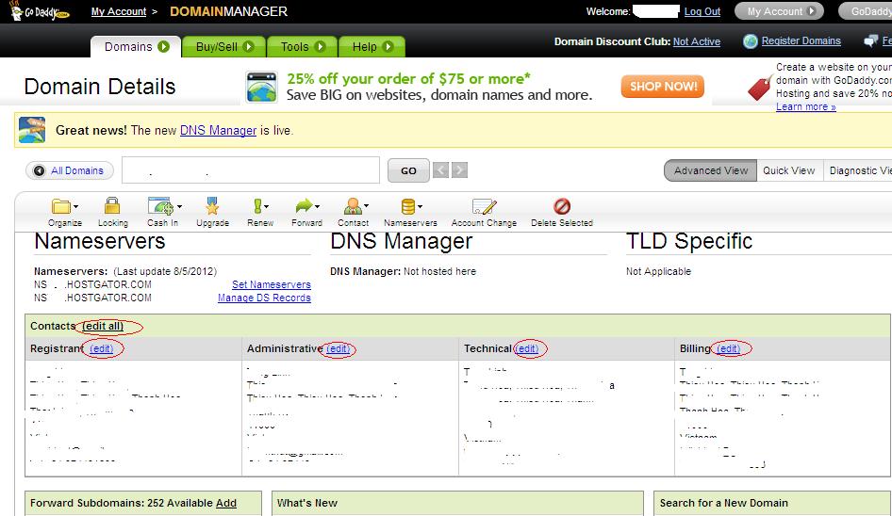Open the Organize folder tool
The image size is (892, 516).
click(x=60, y=206)
